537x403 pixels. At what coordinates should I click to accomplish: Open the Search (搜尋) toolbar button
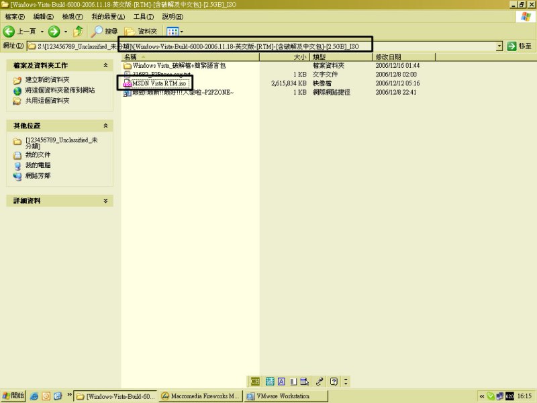105,32
